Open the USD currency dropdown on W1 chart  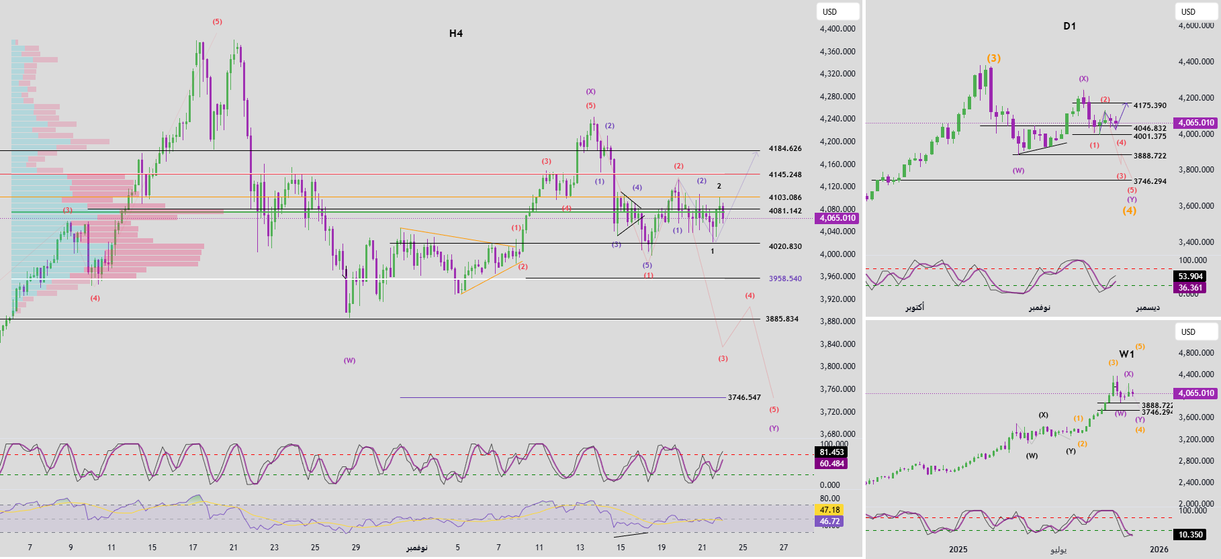[1195, 332]
